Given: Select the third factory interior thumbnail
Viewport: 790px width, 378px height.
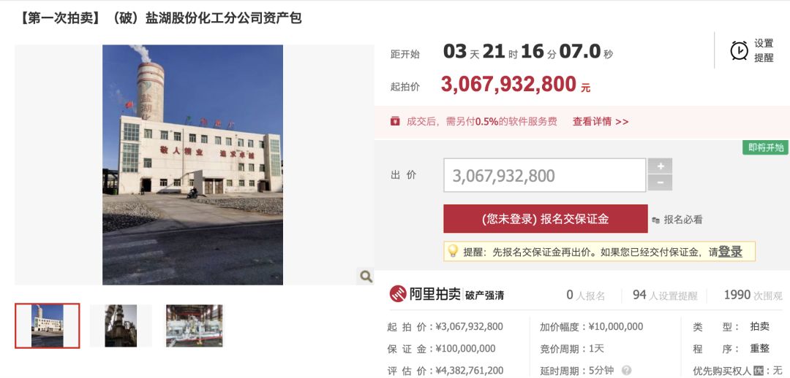Looking at the screenshot, I should click(x=195, y=325).
